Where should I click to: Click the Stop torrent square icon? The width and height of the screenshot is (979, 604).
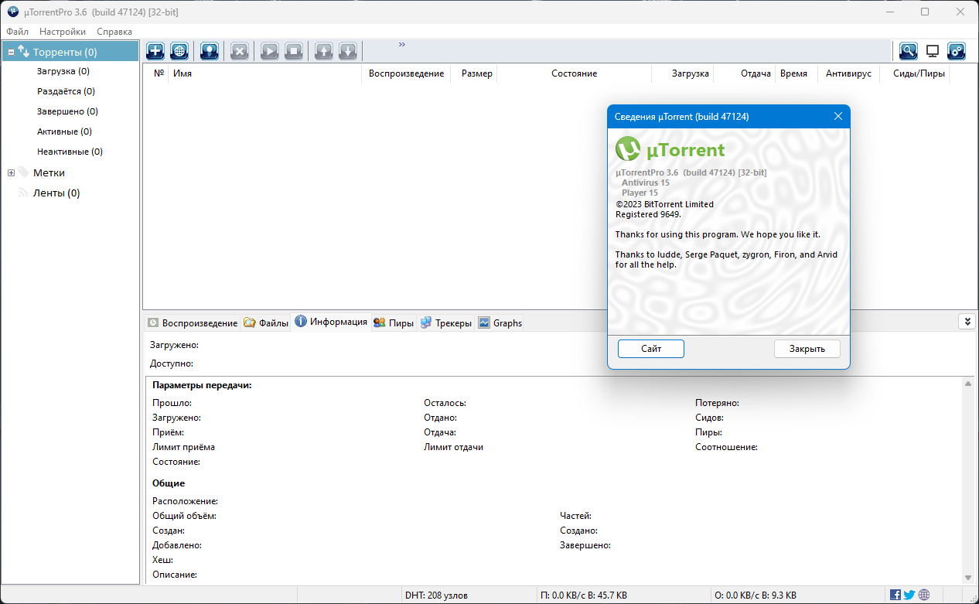click(293, 51)
